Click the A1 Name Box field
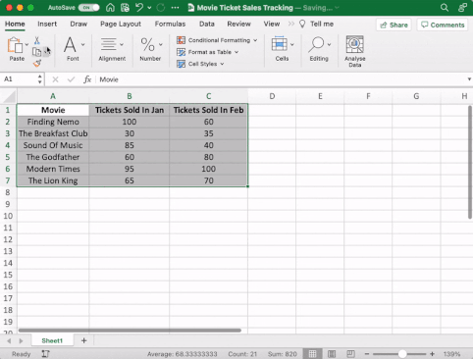Screen dimensions: 473x359 19,79
